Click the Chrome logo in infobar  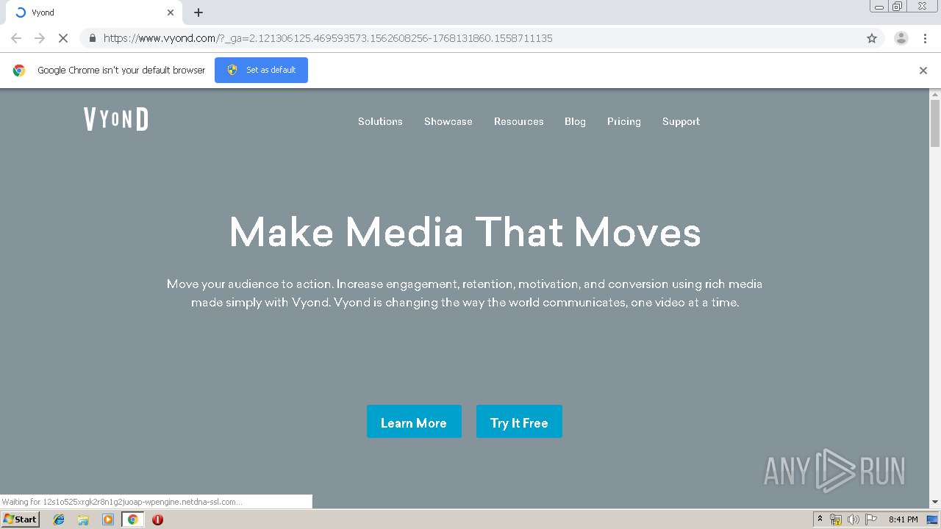click(x=19, y=71)
